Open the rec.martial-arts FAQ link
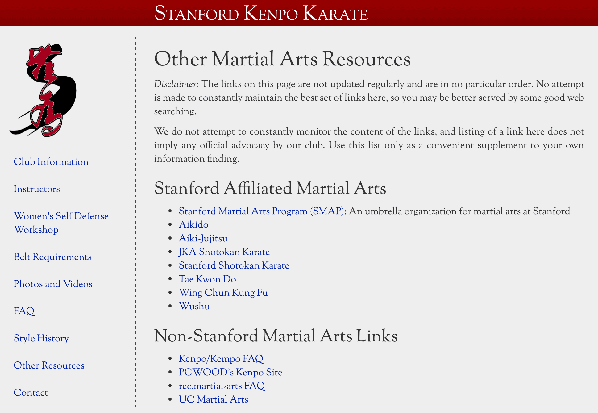This screenshot has height=413, width=598. point(222,386)
